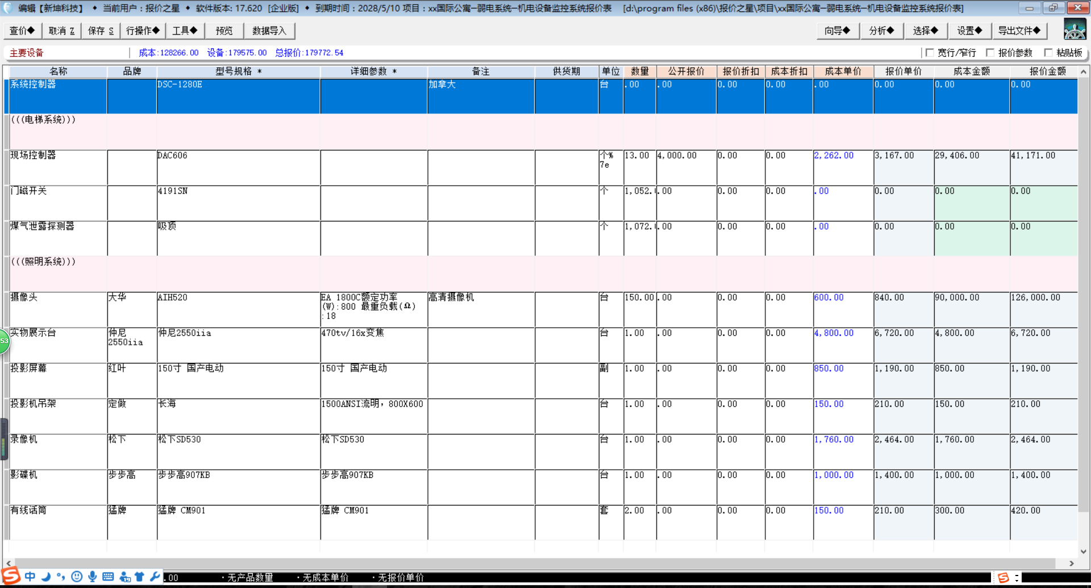Open the 设置 dropdown menu
Viewport: 1091px width, 588px height.
(969, 31)
